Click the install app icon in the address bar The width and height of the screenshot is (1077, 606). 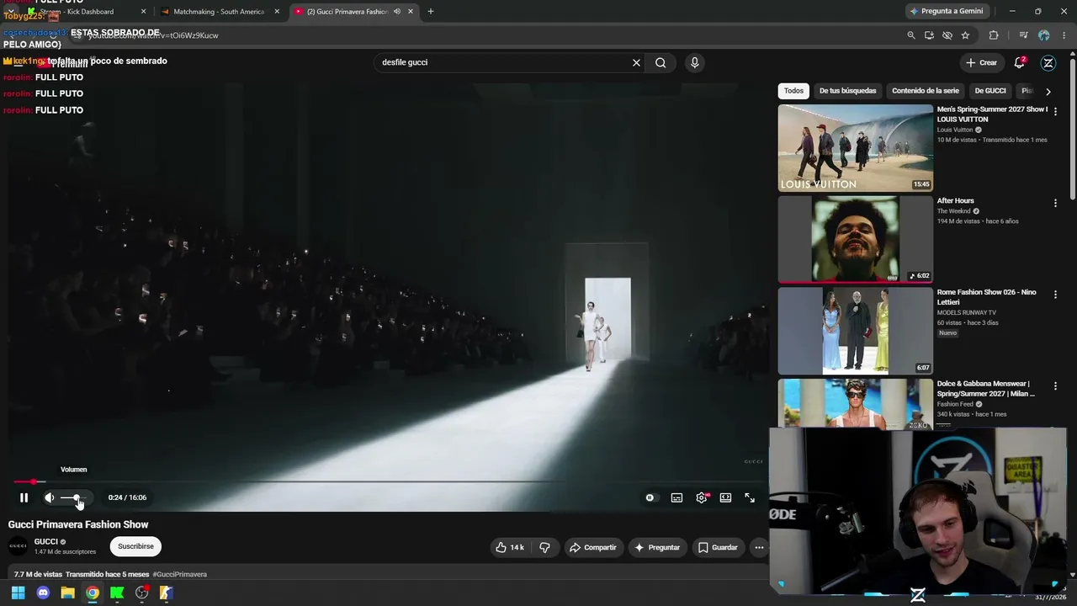point(929,35)
